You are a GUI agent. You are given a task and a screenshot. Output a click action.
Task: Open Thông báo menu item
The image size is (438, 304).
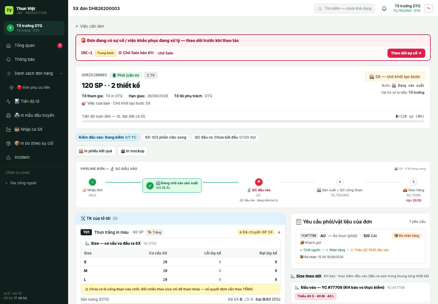[34, 60]
